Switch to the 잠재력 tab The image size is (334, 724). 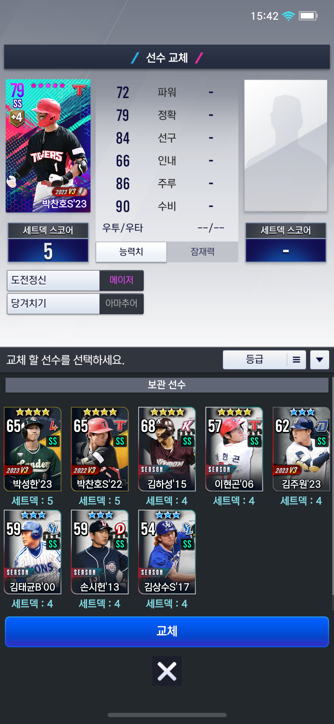202,252
